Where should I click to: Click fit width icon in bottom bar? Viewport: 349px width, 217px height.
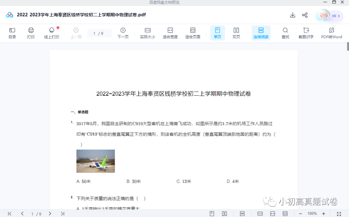tap(272, 214)
